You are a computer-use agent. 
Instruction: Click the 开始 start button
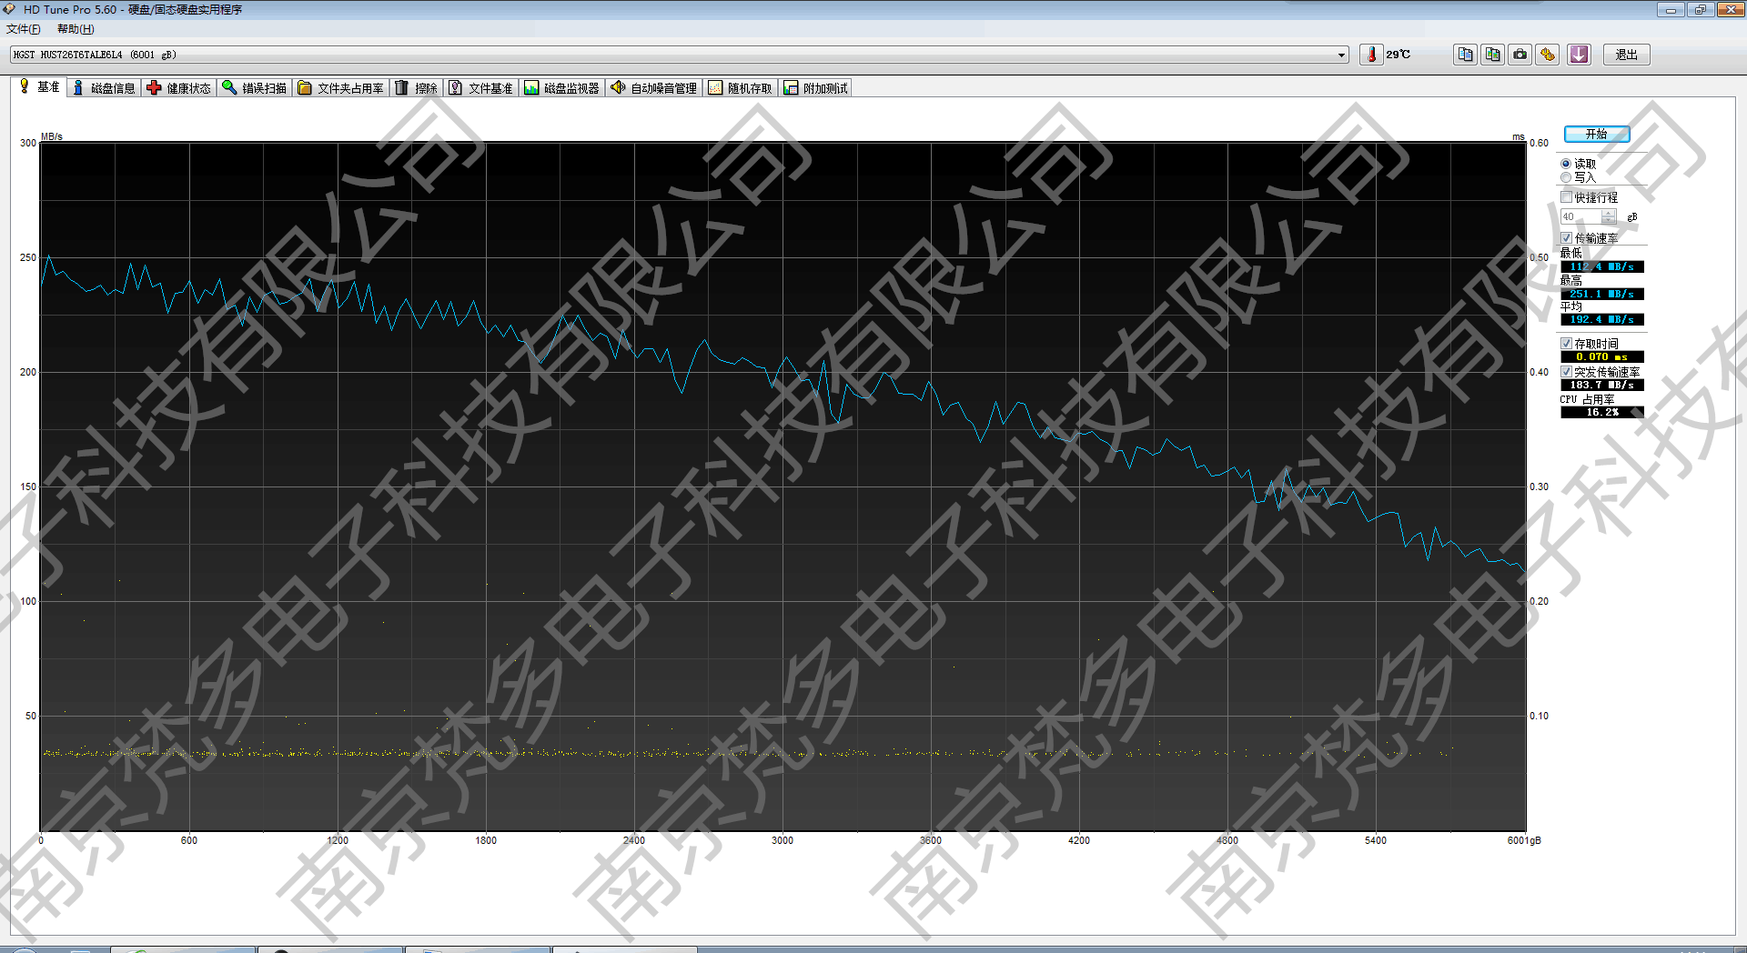[1597, 134]
